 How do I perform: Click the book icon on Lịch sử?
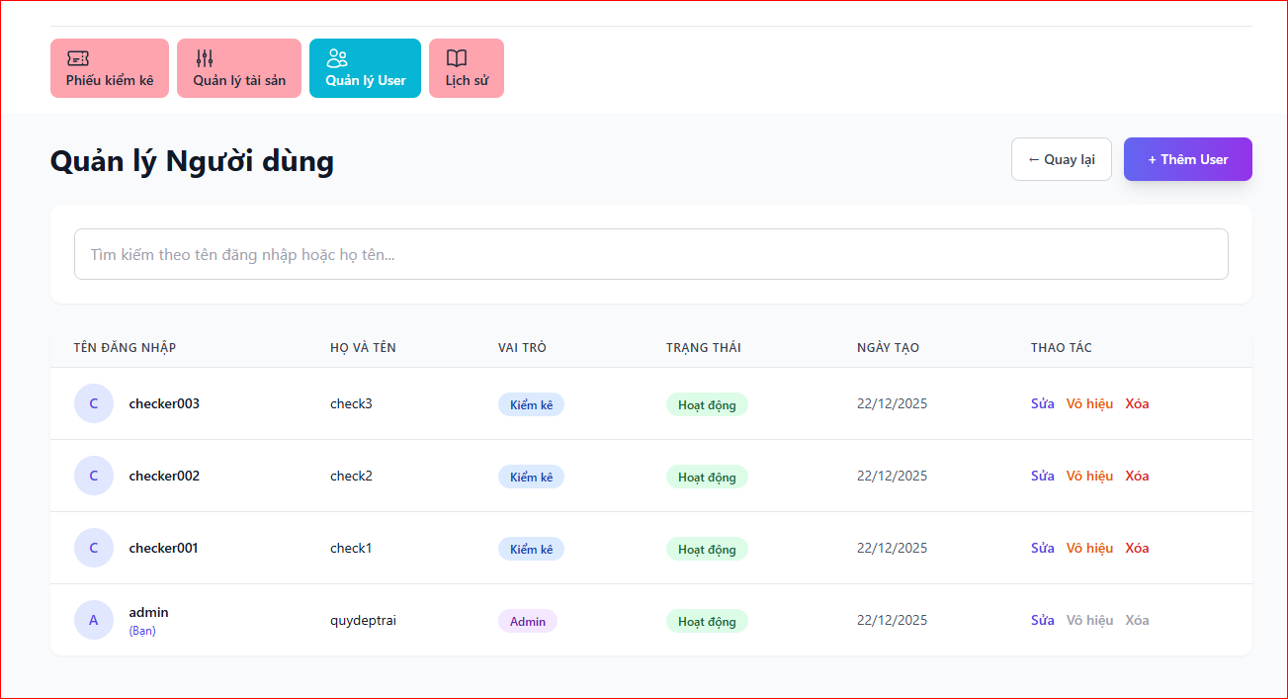pyautogui.click(x=457, y=58)
